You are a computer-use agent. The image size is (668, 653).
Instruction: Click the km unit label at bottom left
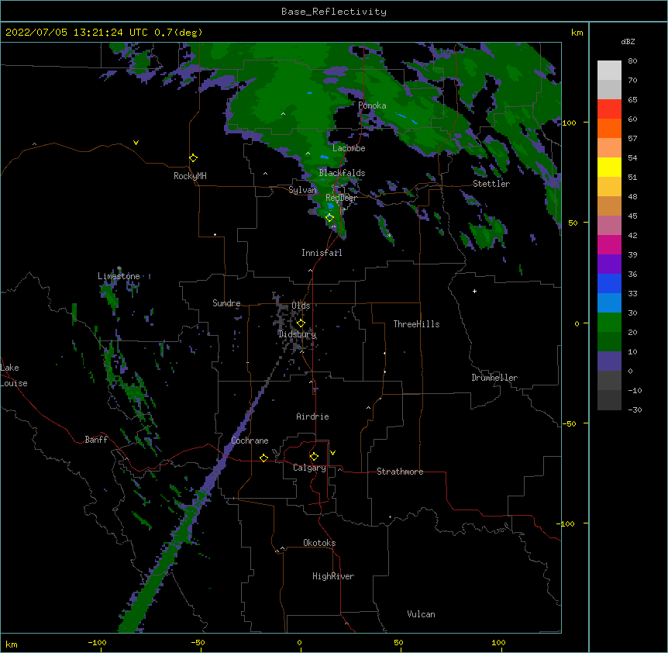[12, 644]
